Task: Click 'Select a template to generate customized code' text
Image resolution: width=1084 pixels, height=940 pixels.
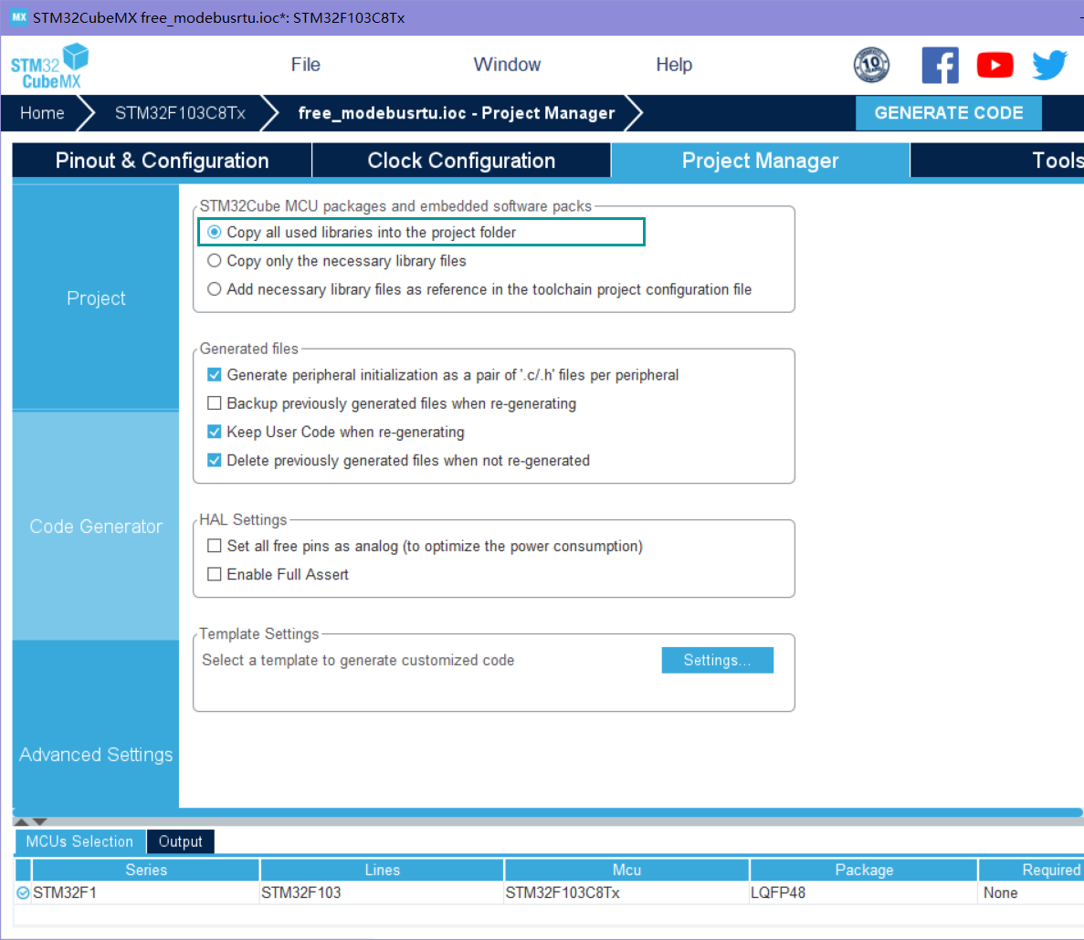Action: (x=358, y=660)
